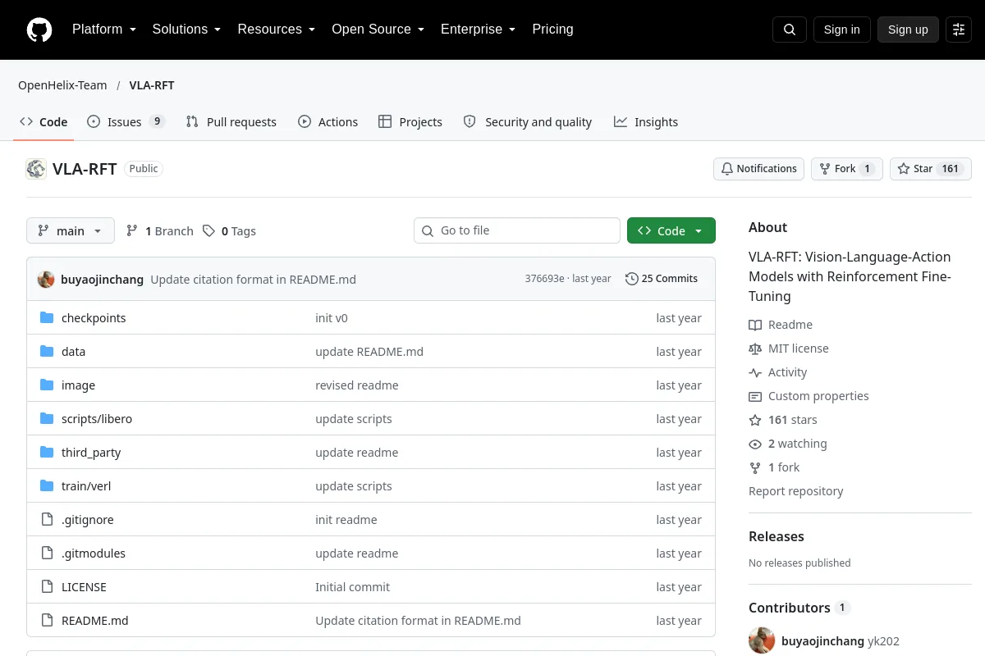Click the third_party folder icon

pos(47,453)
